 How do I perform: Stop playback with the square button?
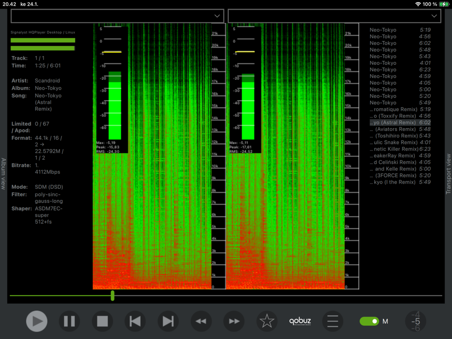[102, 321]
